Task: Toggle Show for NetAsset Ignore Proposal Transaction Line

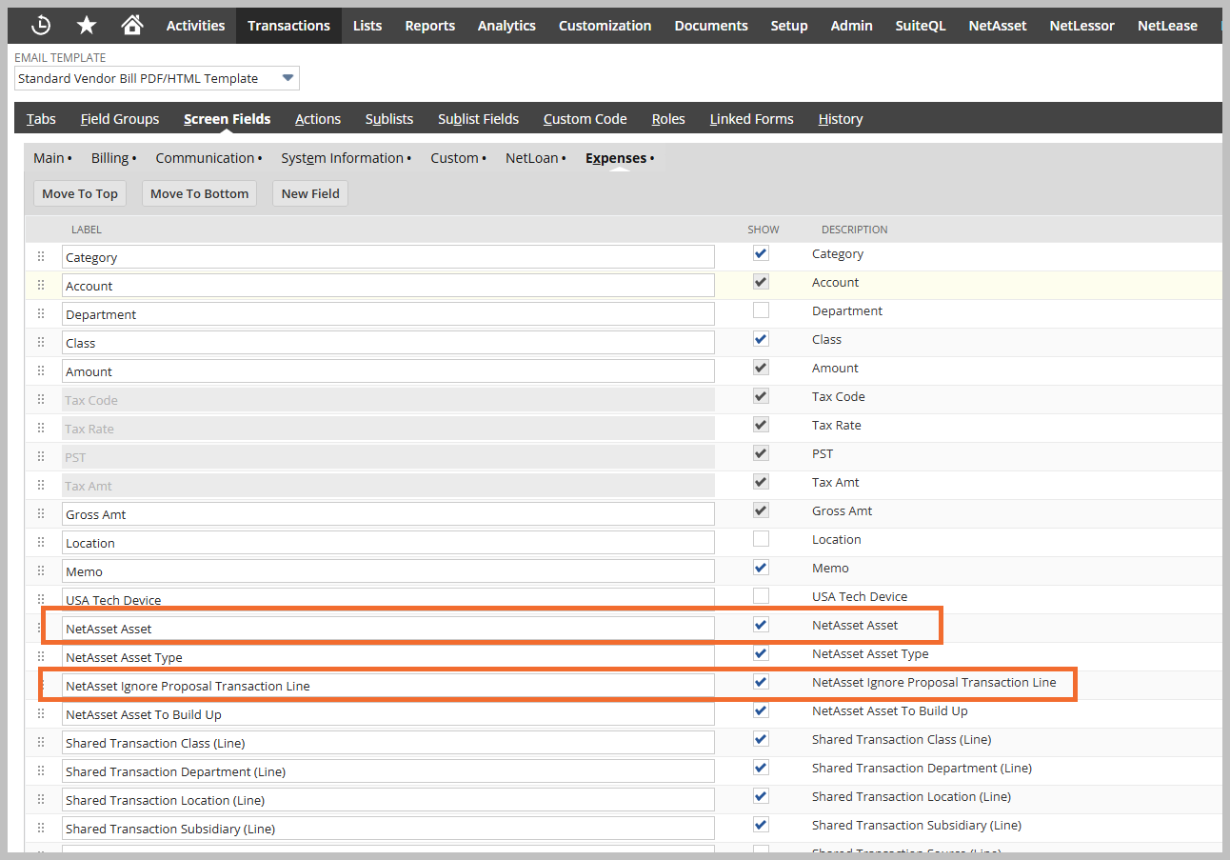Action: pos(761,682)
